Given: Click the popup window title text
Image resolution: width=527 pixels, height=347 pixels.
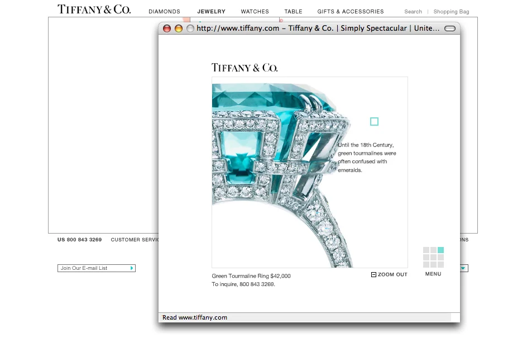Looking at the screenshot, I should pyautogui.click(x=318, y=28).
